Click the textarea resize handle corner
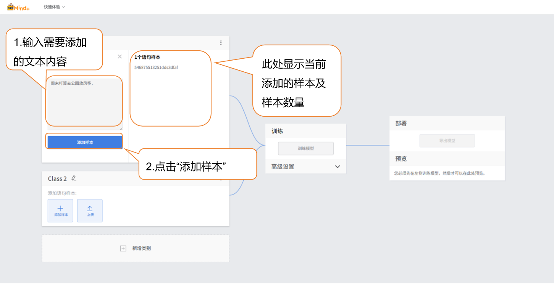The image size is (554, 286). pyautogui.click(x=121, y=129)
